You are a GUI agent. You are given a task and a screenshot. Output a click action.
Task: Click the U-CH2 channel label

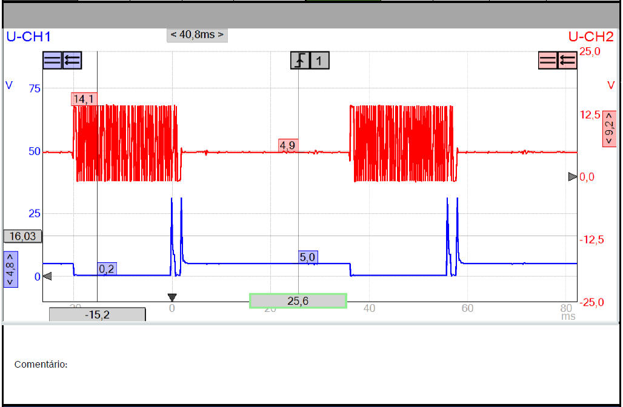(x=591, y=37)
